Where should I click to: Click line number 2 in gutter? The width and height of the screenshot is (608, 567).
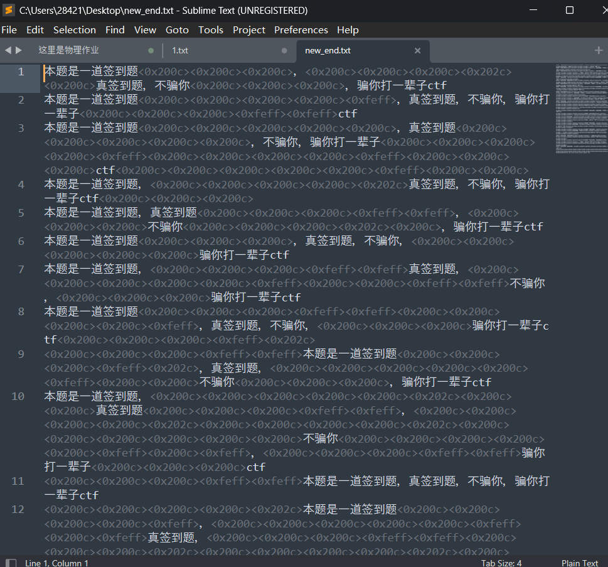click(x=21, y=100)
